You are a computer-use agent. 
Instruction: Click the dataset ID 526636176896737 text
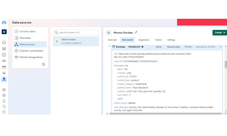click(x=72, y=43)
